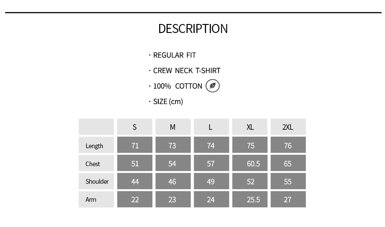Click the REGULAR FIT text
This screenshot has width=385, height=227.
click(175, 55)
